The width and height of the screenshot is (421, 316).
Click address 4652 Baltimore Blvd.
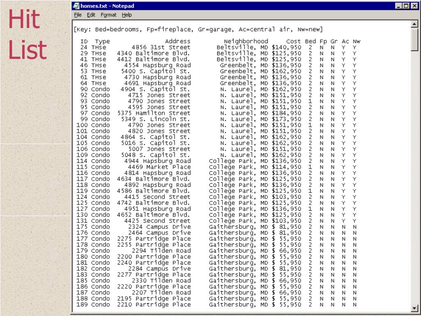tap(154, 214)
